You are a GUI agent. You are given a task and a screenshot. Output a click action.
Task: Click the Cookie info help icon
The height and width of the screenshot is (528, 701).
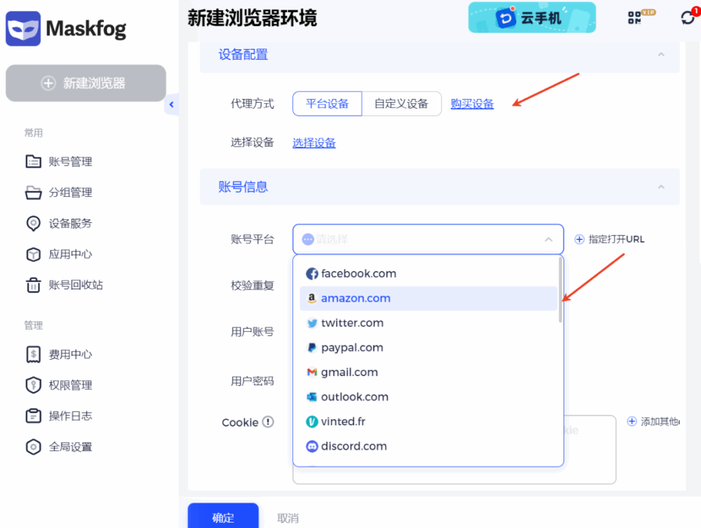[268, 422]
